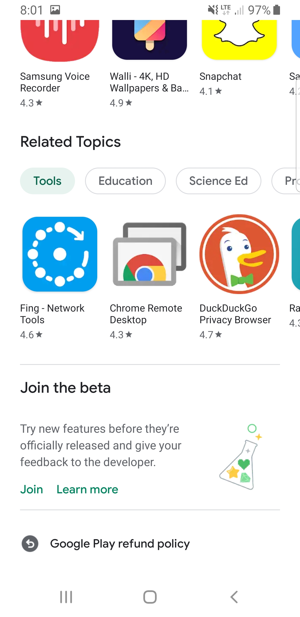This screenshot has width=300, height=617.
Task: Tap the refund policy arrow icon
Action: 30,543
